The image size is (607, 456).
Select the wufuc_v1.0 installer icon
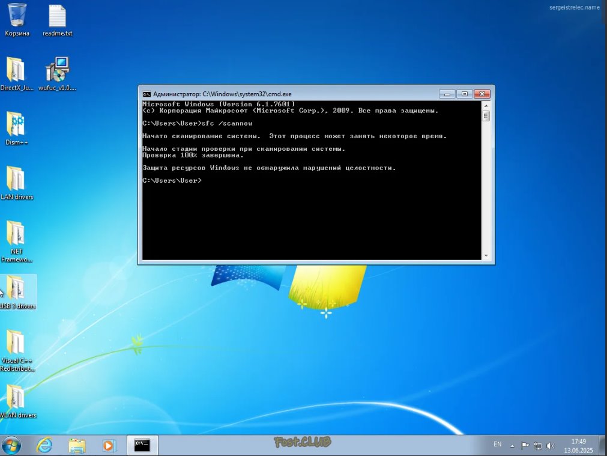(57, 74)
